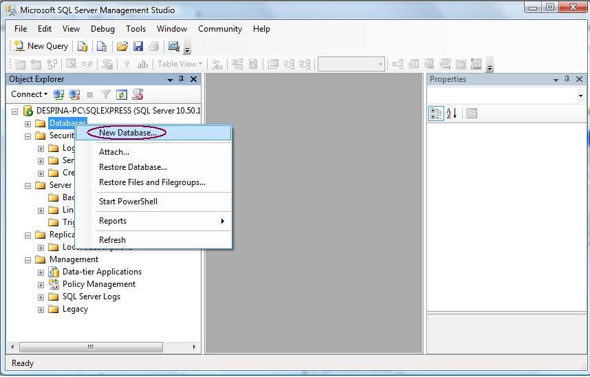Click the Activity Monitor icon
This screenshot has width=590, height=377.
pos(173,46)
